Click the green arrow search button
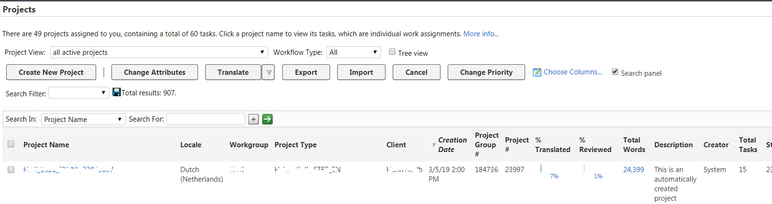Viewport: 772px width, 204px height. tap(267, 119)
